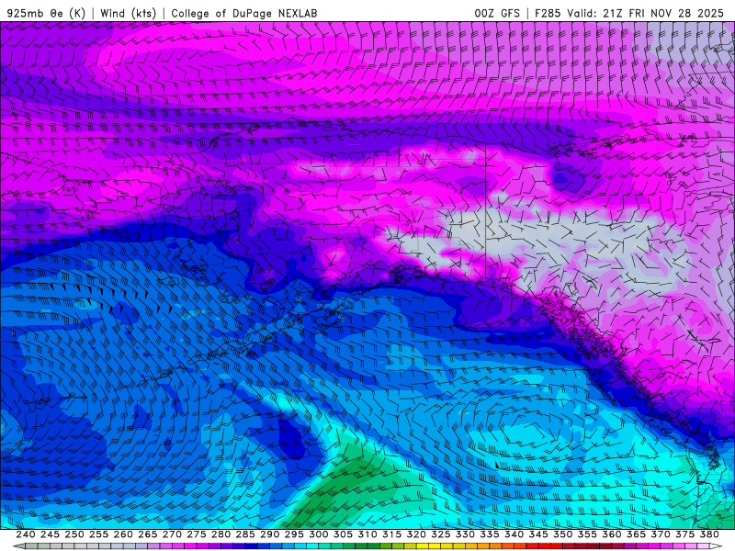Click the 260 value on color scale
Screen dimensions: 735x551
point(123,534)
